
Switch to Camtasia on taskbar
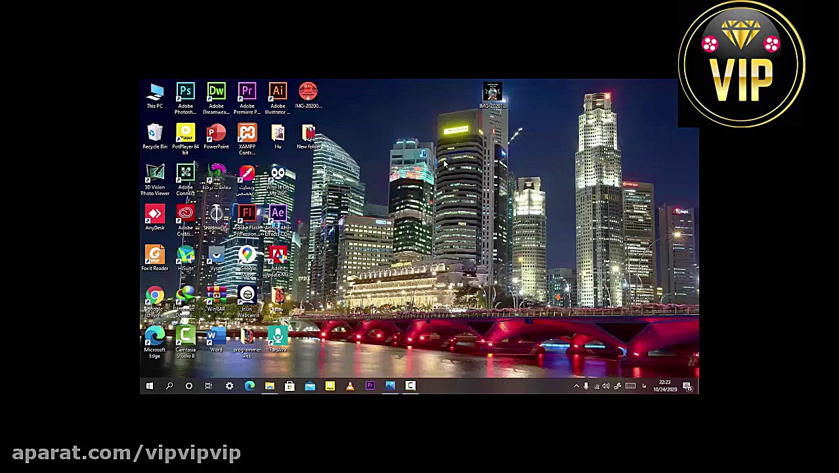[x=410, y=386]
